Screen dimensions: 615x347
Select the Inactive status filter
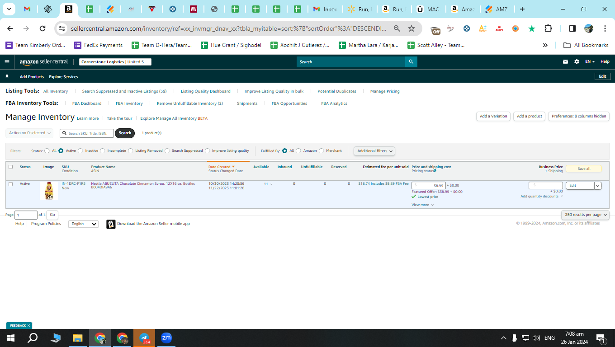80,151
